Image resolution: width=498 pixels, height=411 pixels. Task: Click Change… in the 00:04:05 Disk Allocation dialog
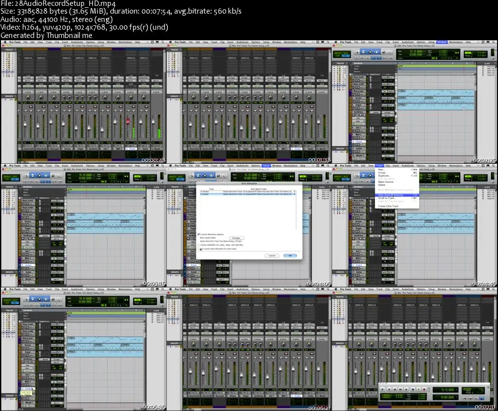pos(236,238)
